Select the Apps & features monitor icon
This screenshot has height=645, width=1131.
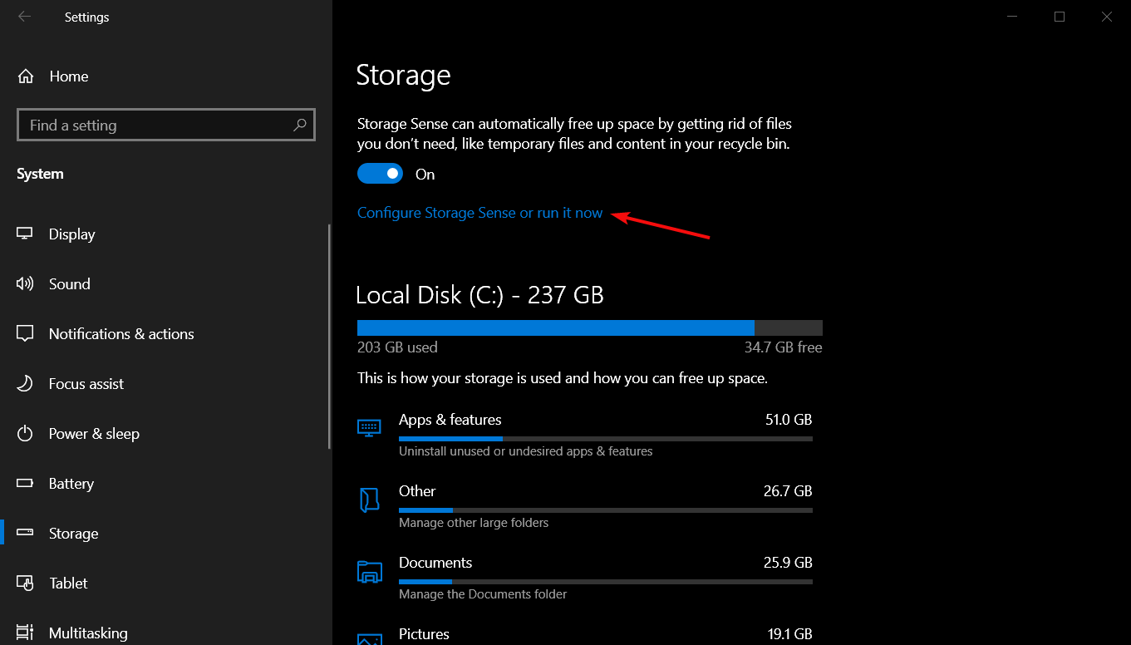(369, 425)
